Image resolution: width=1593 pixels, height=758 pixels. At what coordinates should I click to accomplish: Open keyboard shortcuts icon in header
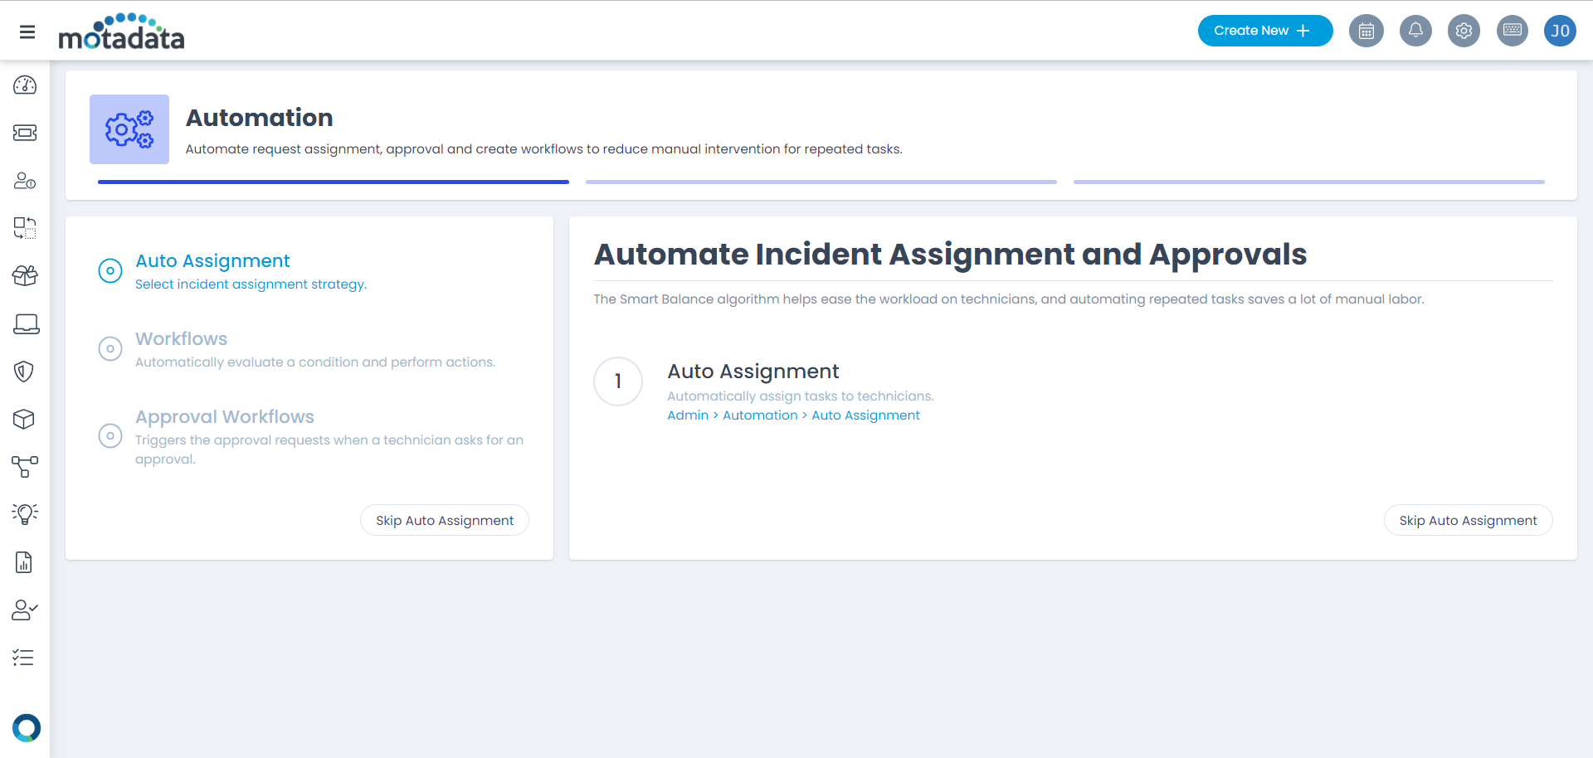(x=1512, y=31)
